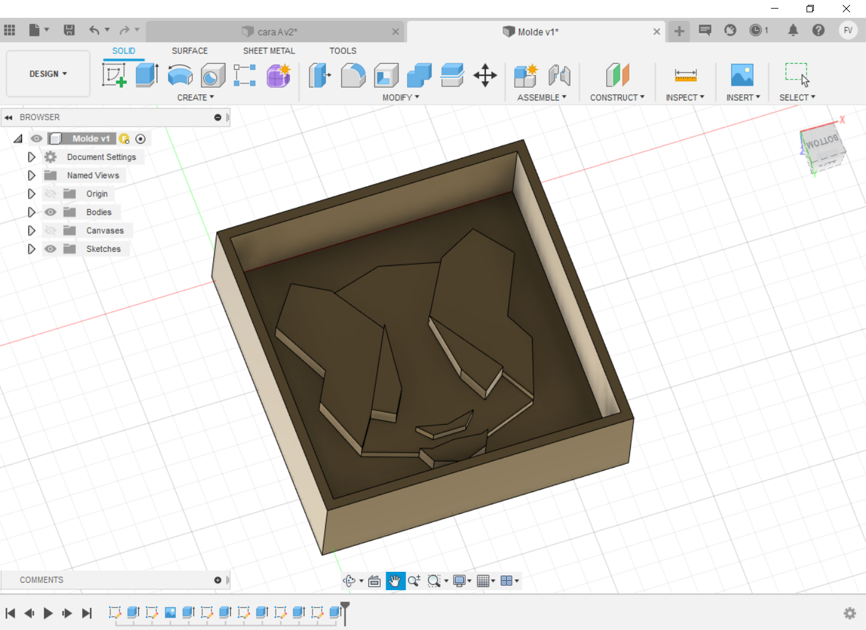The width and height of the screenshot is (866, 630).
Task: Click the Move/Copy arrows icon
Action: [x=485, y=75]
